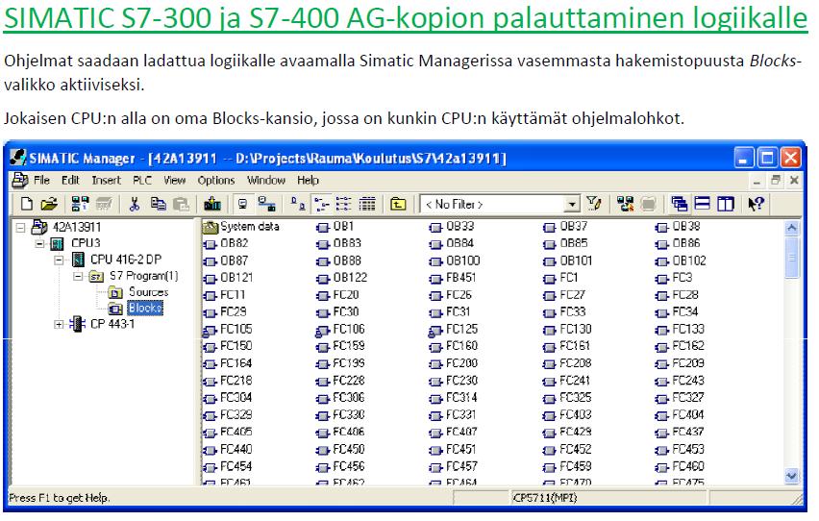Image resolution: width=819 pixels, height=521 pixels.
Task: Click the CP5711(MPI) status bar entry
Action: (545, 498)
